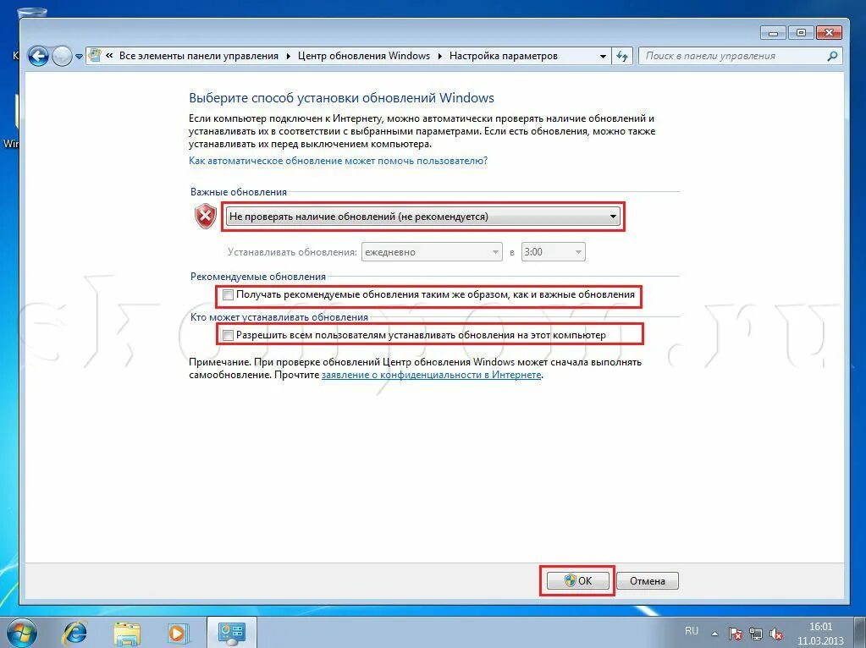Open "Как автоматическое обновление может помочь" link
Screen dimensions: 866x648
tap(338, 161)
